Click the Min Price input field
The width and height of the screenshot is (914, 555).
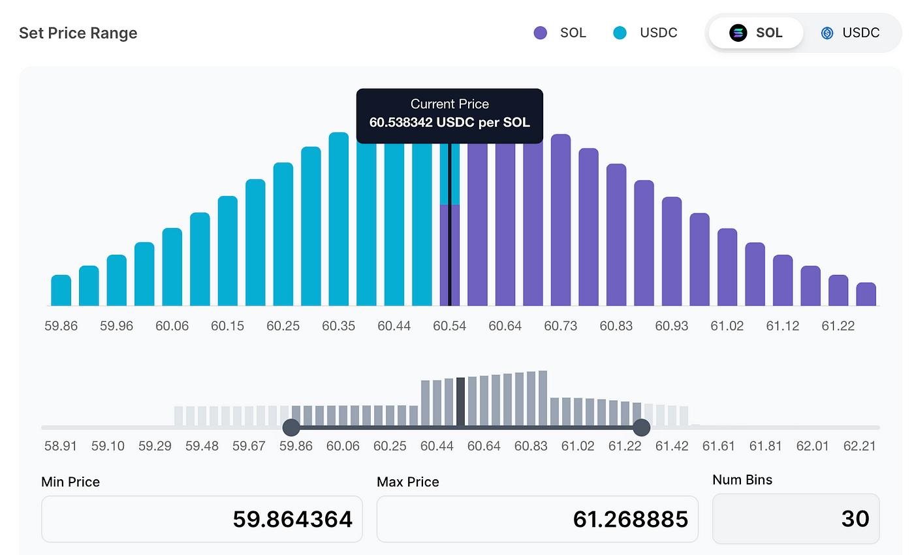202,518
